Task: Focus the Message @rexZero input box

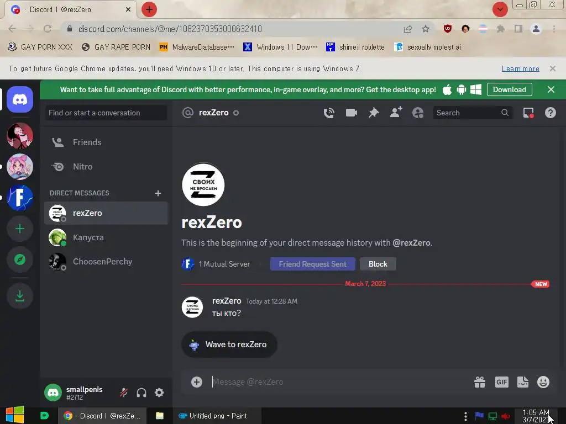Action: point(339,382)
